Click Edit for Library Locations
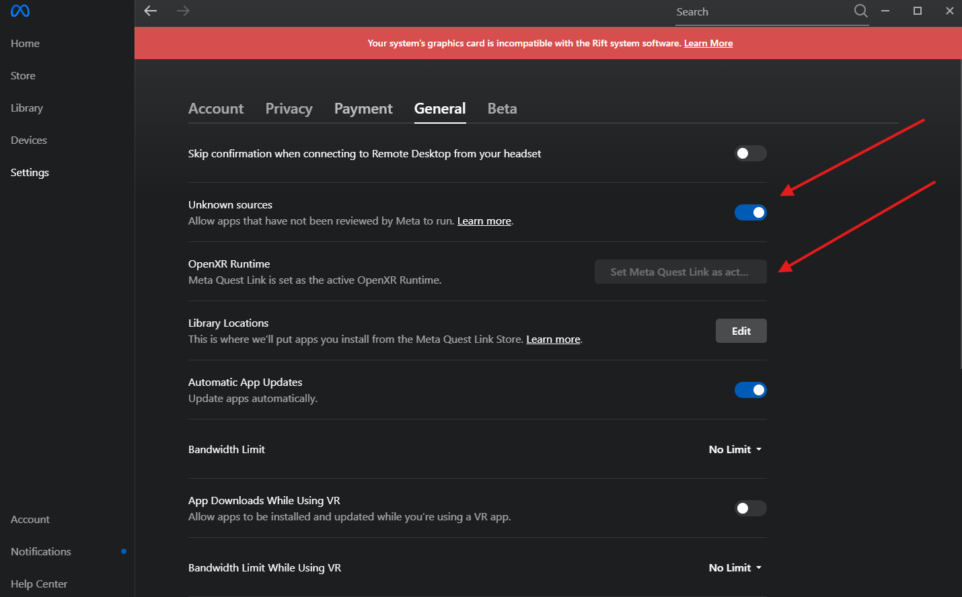Image resolution: width=962 pixels, height=597 pixels. (x=741, y=331)
